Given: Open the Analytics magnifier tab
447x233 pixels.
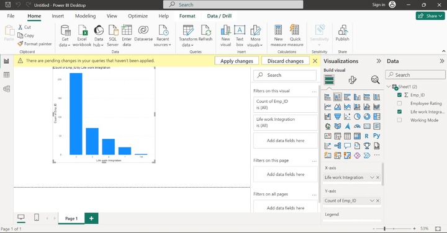Looking at the screenshot, I should coord(375,80).
